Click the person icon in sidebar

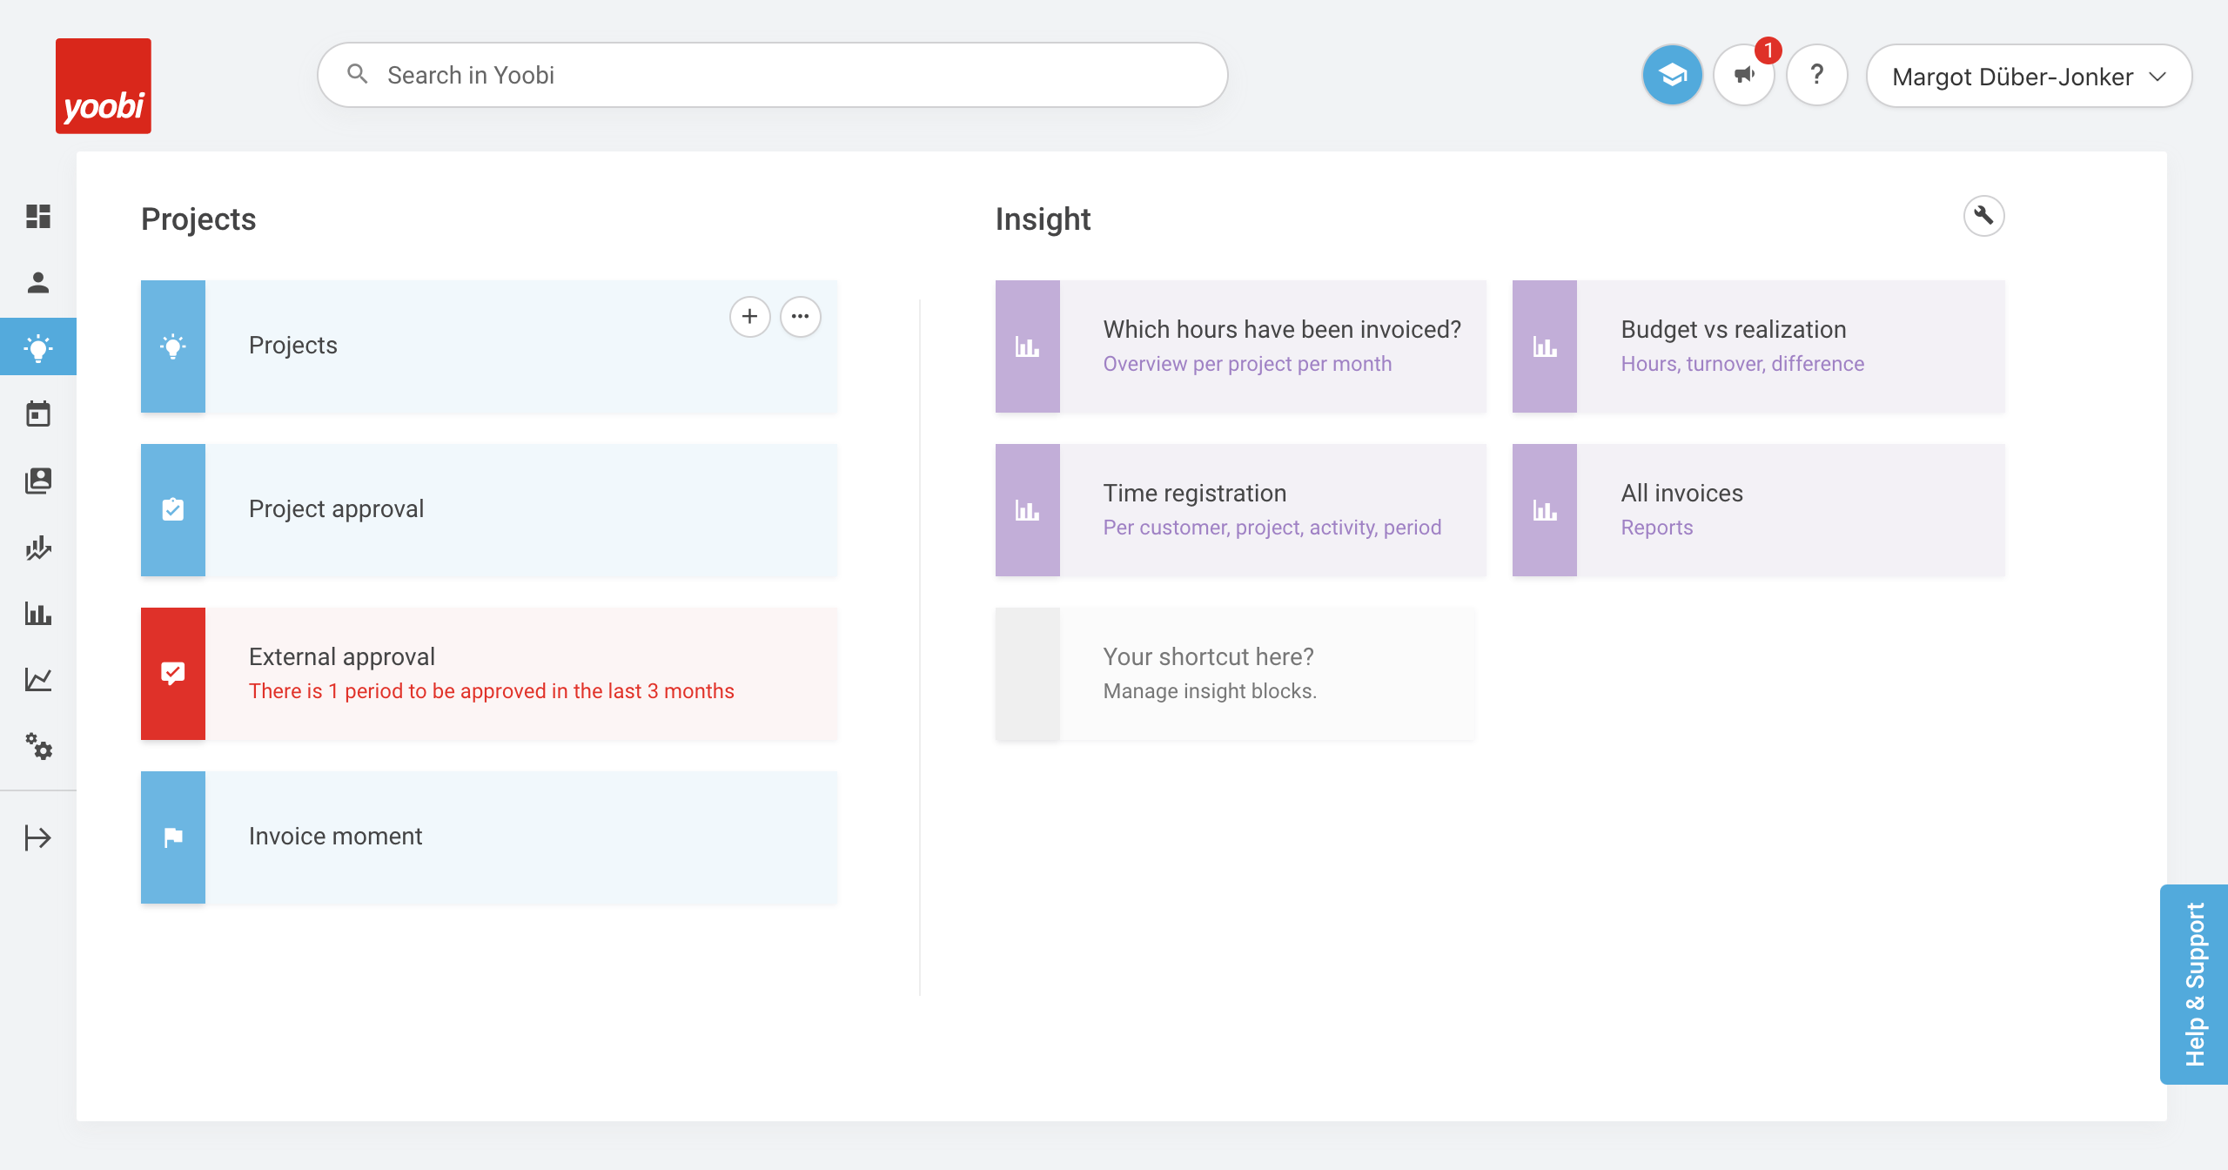click(38, 282)
